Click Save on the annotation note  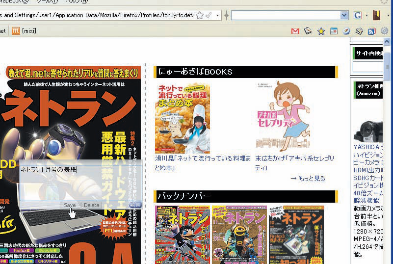(70, 205)
